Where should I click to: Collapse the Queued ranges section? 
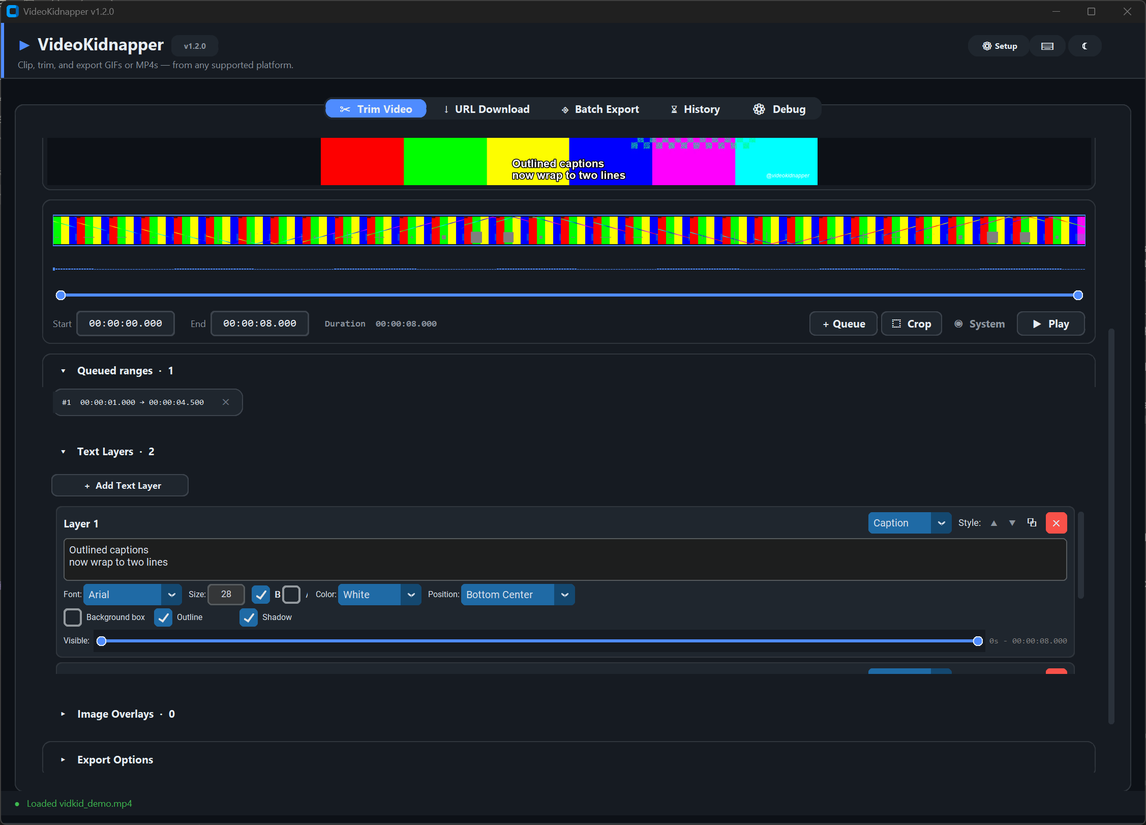(x=63, y=371)
